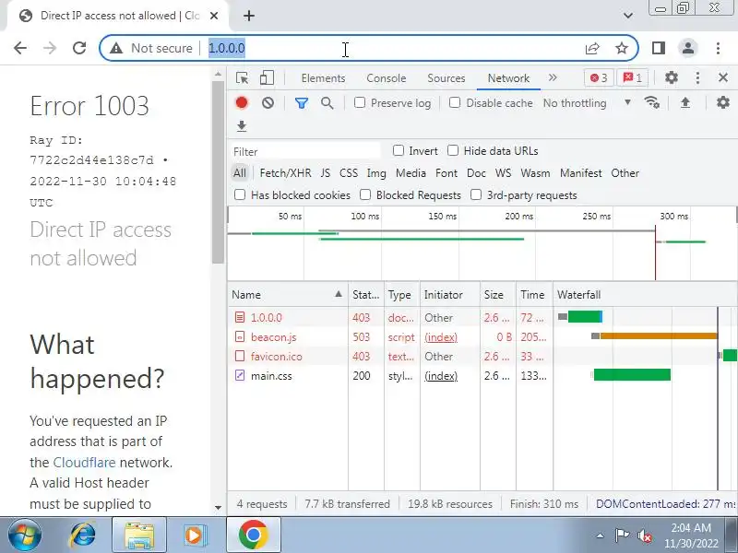Open the Chrome three-dot menu
The image size is (738, 553).
point(718,48)
